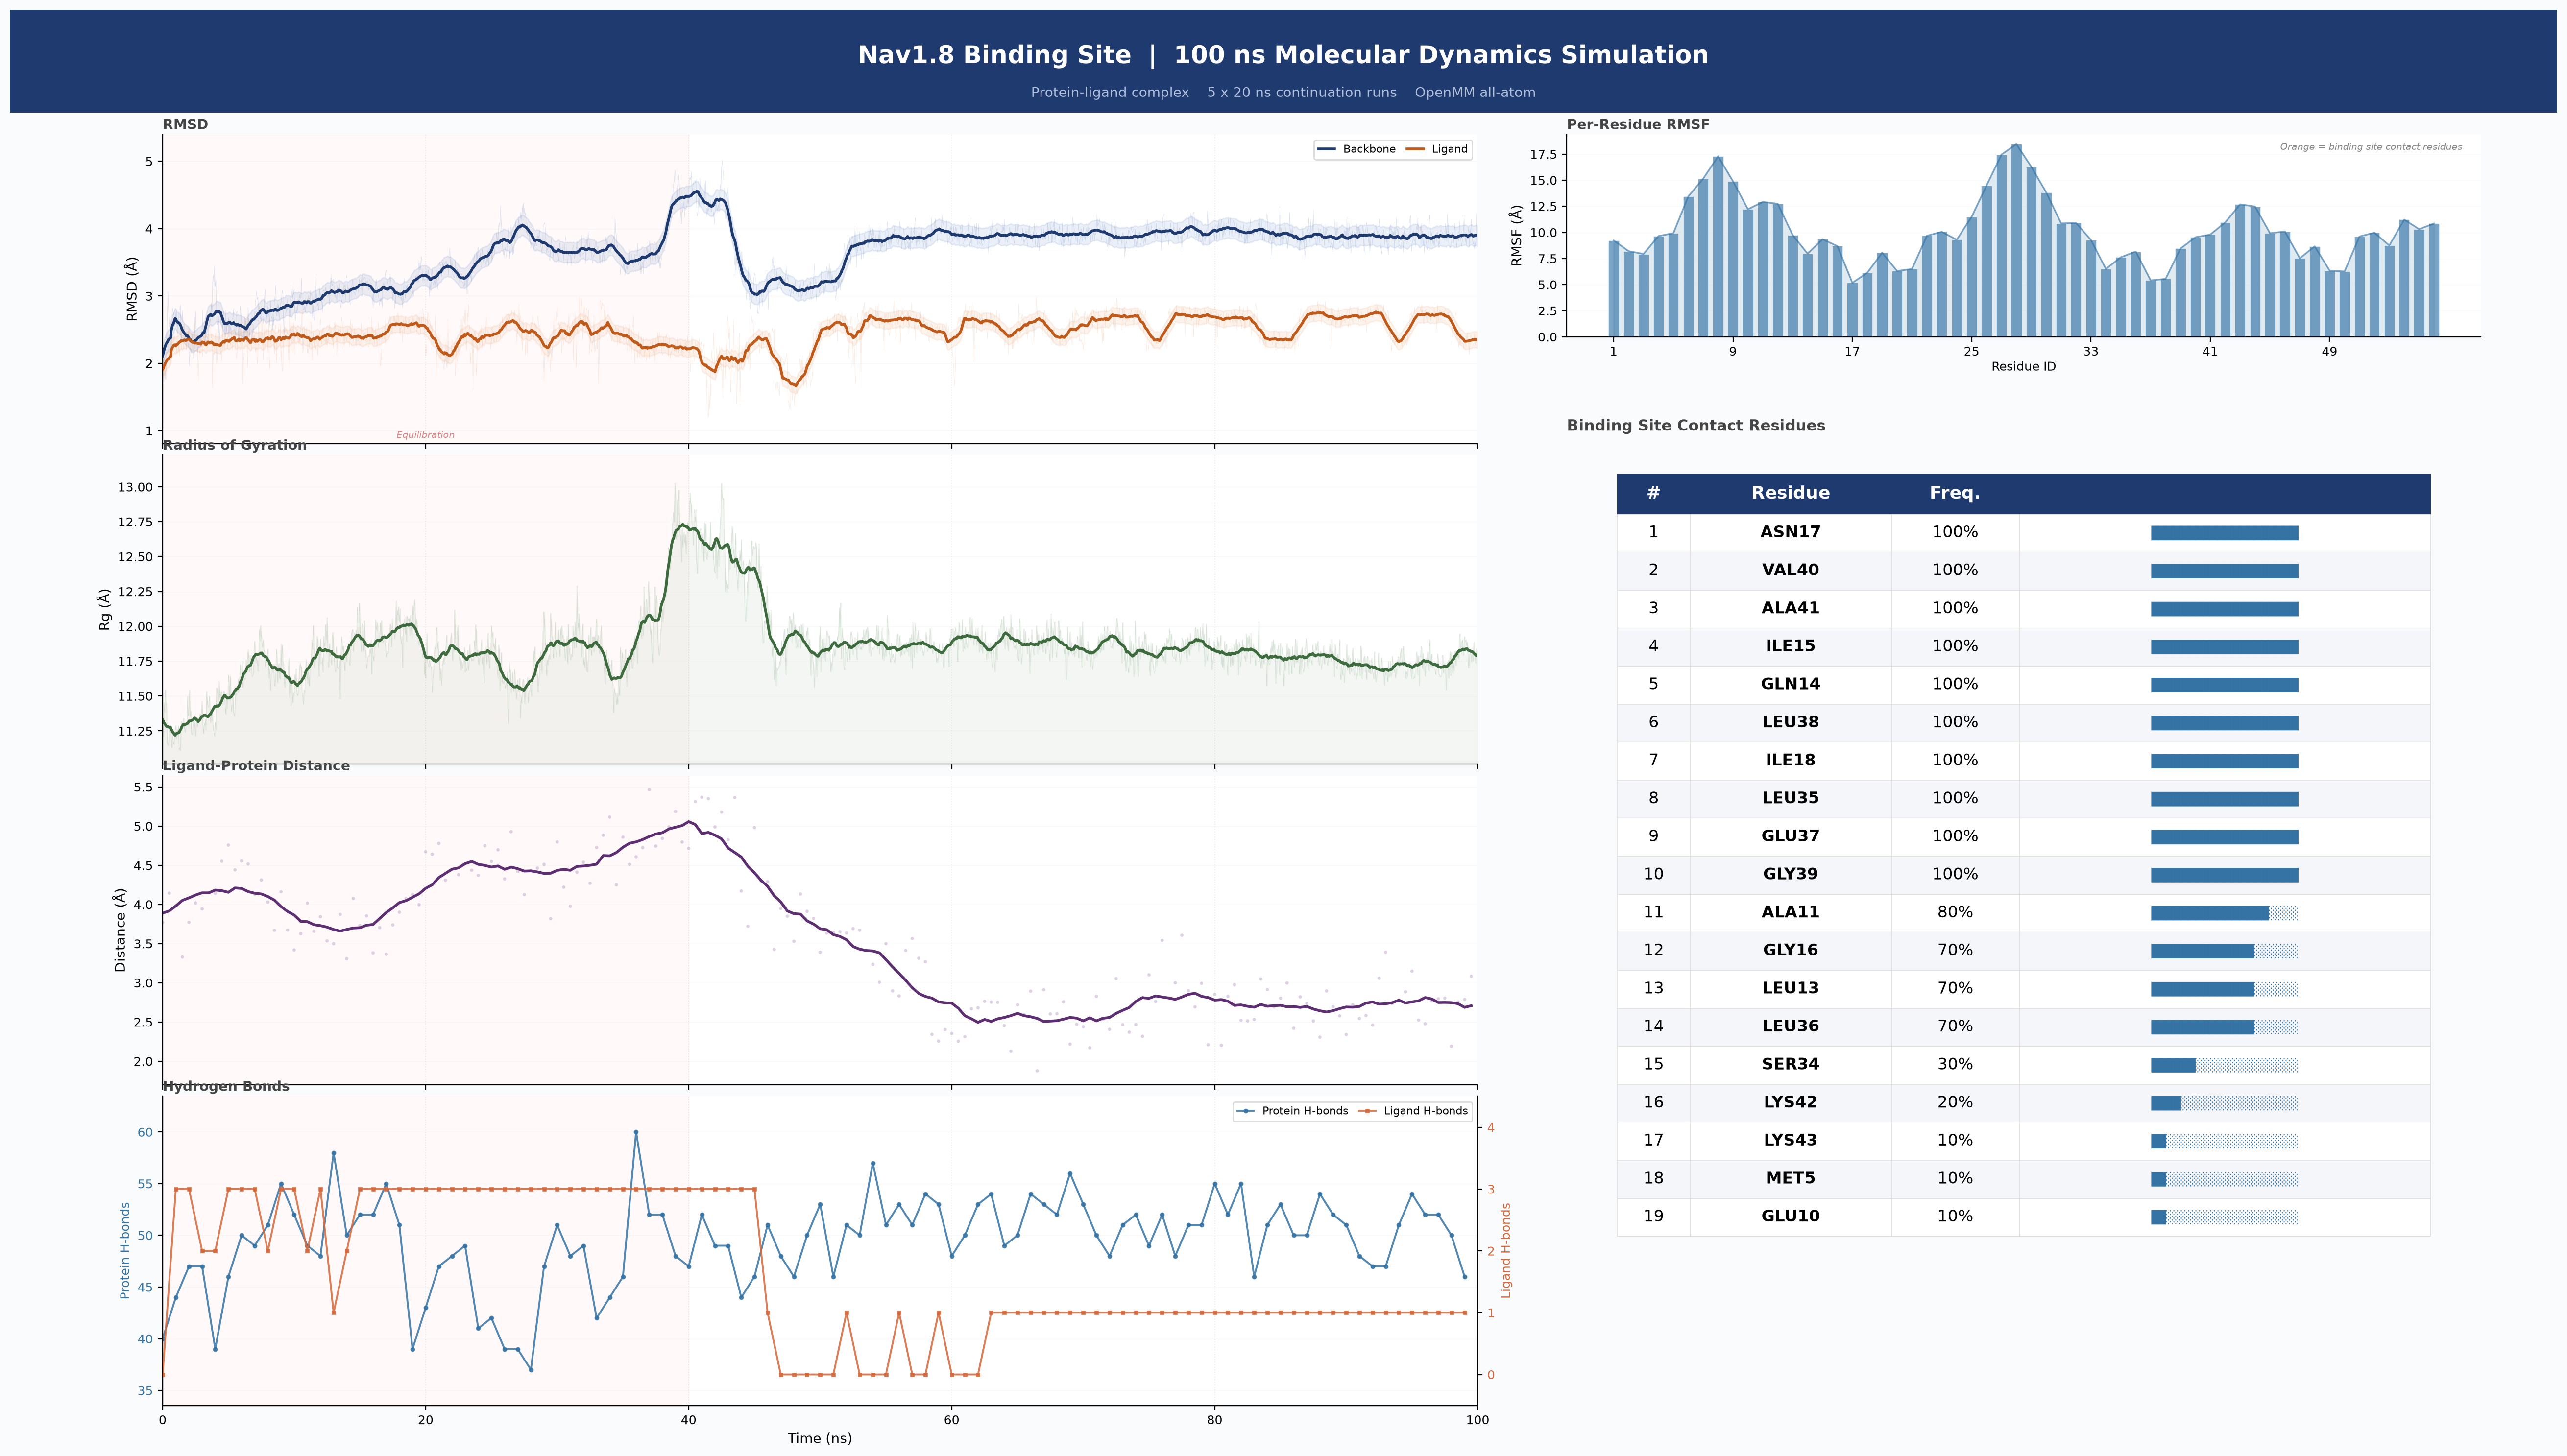
Task: Click the LYS43 residue cell
Action: pos(1790,1140)
